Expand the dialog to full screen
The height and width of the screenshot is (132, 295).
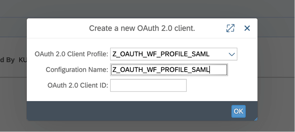230,28
